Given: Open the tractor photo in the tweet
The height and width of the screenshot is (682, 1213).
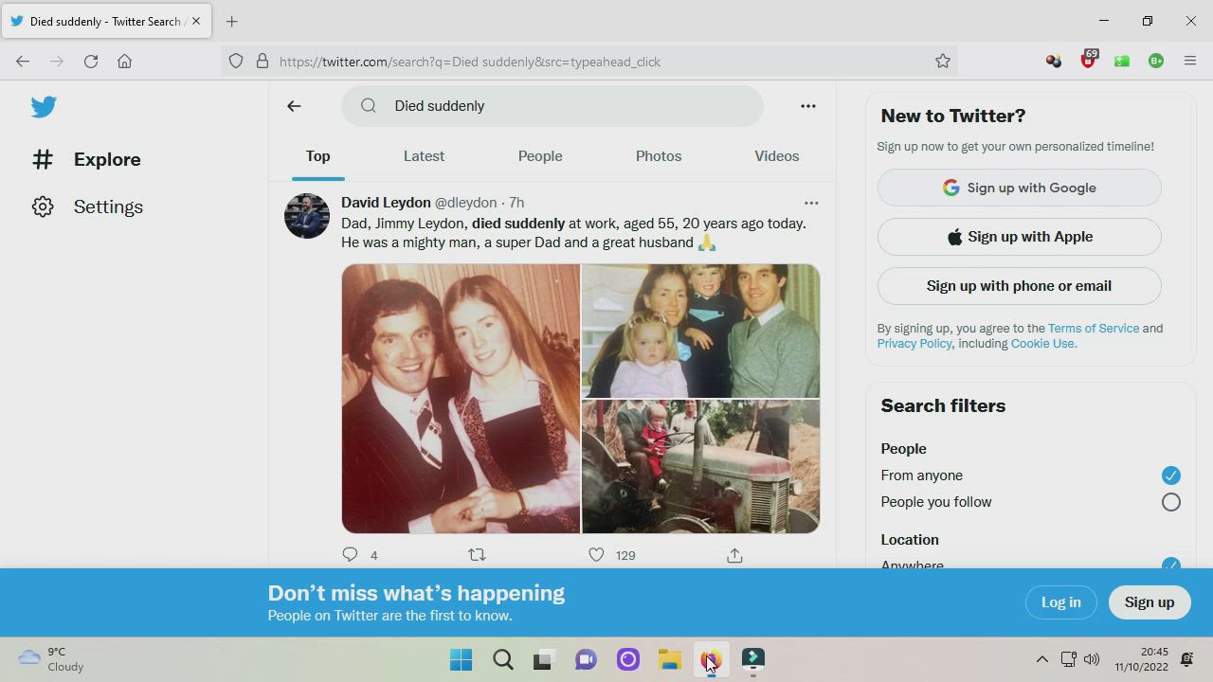Looking at the screenshot, I should [700, 466].
